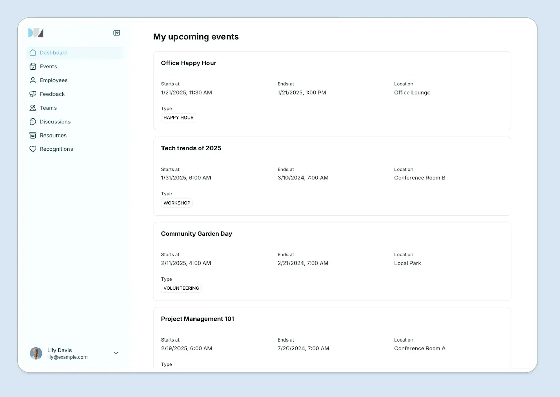Screen dimensions: 560x397
Task: Click the VOLUNTEERING type badge
Action: [x=181, y=288]
